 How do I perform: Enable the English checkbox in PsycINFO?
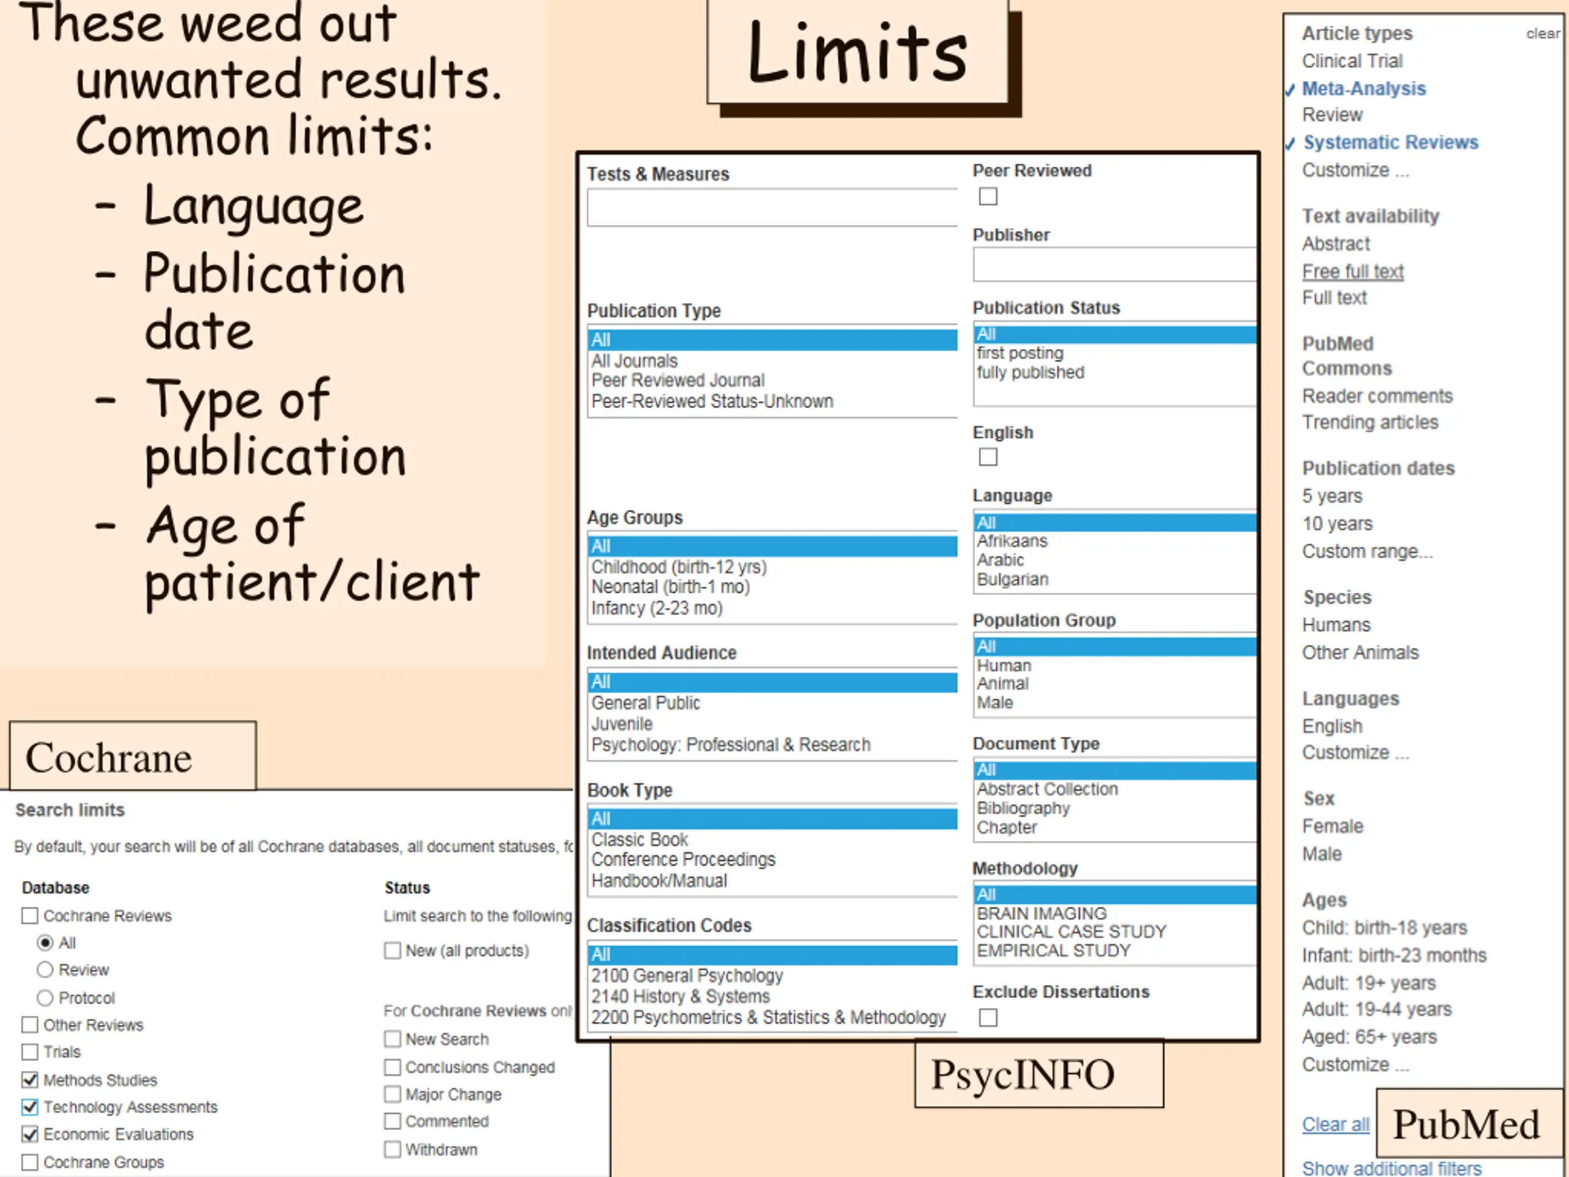tap(987, 457)
